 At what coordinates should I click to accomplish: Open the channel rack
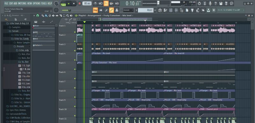(x=171, y=10)
